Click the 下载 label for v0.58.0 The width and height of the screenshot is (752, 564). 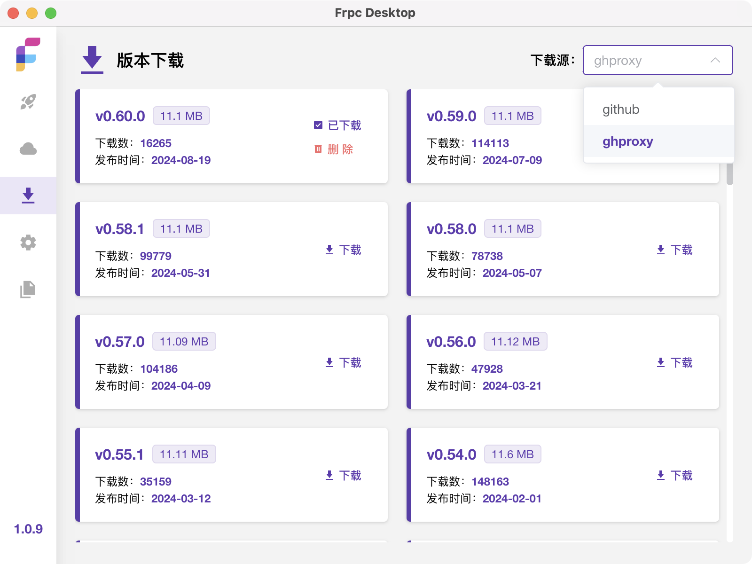(682, 250)
